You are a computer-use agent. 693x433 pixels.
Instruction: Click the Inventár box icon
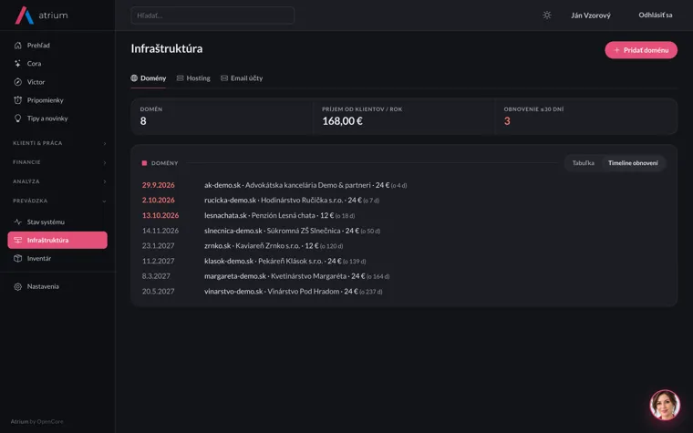(17, 259)
